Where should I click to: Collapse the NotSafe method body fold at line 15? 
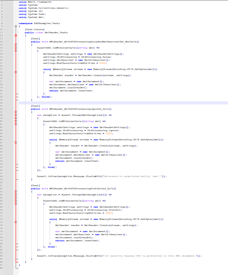pos(16,44)
